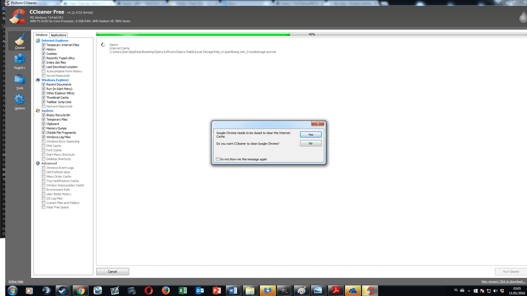Open Windows Explorer folder in taskbar
Screen dimensions: 527x296
pos(250,291)
